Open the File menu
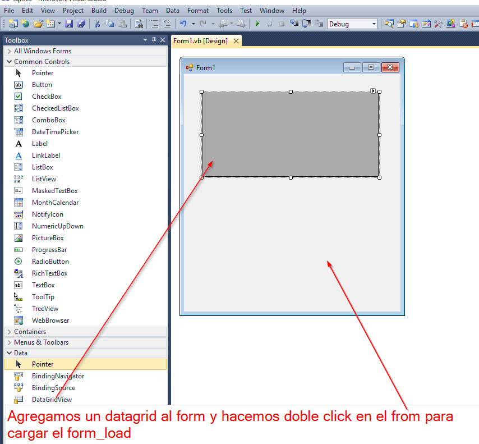The height and width of the screenshot is (444, 479). pos(9,11)
